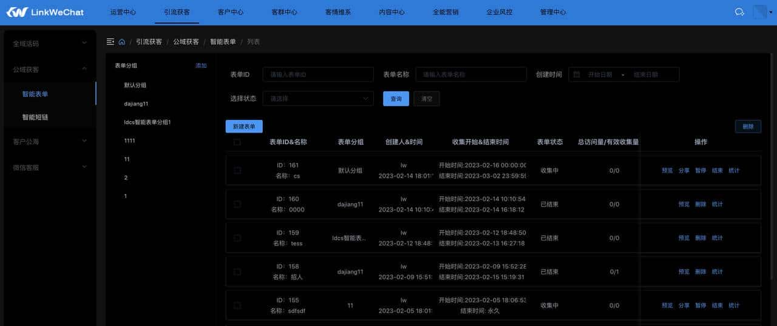
Task: Open the 客群中心 top menu
Action: pos(284,12)
